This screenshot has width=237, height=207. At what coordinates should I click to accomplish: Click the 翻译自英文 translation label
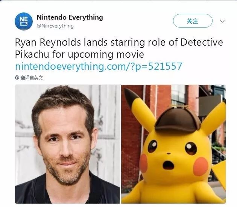tap(32, 78)
